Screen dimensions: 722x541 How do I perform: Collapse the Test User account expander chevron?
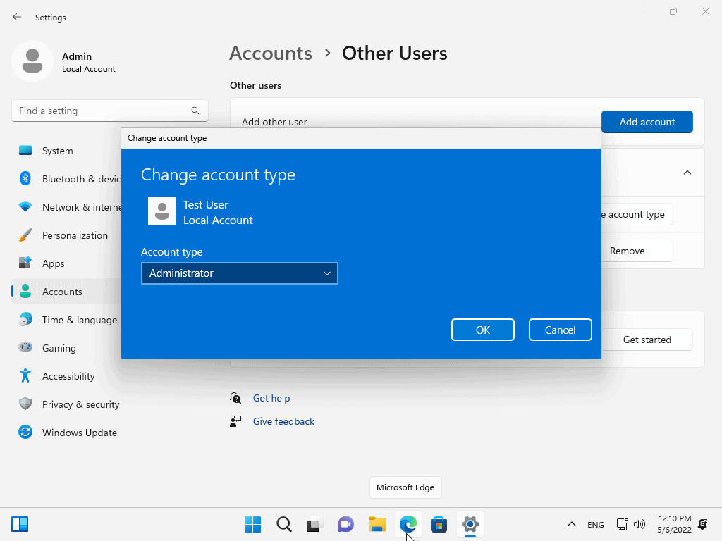pyautogui.click(x=687, y=173)
